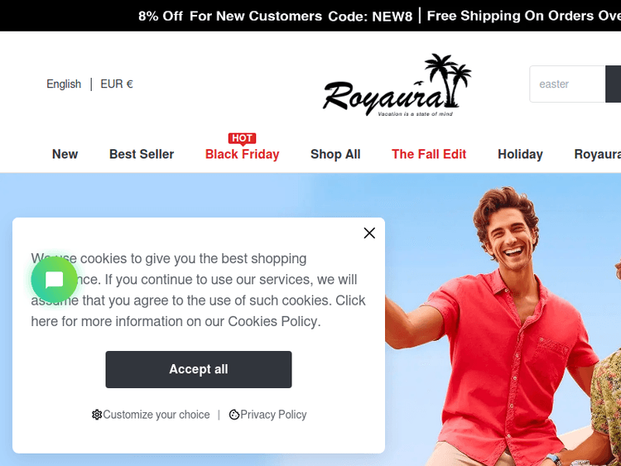Open the New menu item
The image size is (621, 466).
pyautogui.click(x=65, y=154)
